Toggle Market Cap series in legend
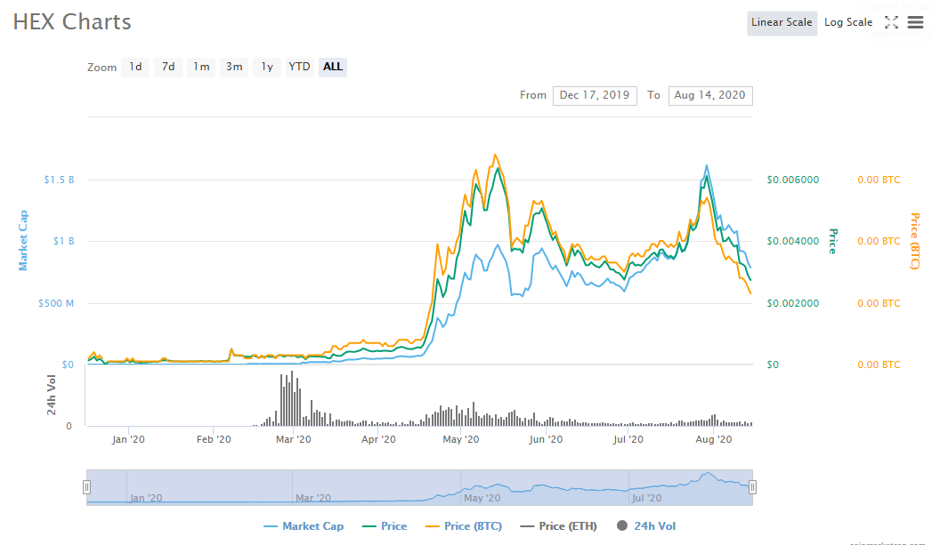932x545 pixels. click(x=304, y=526)
